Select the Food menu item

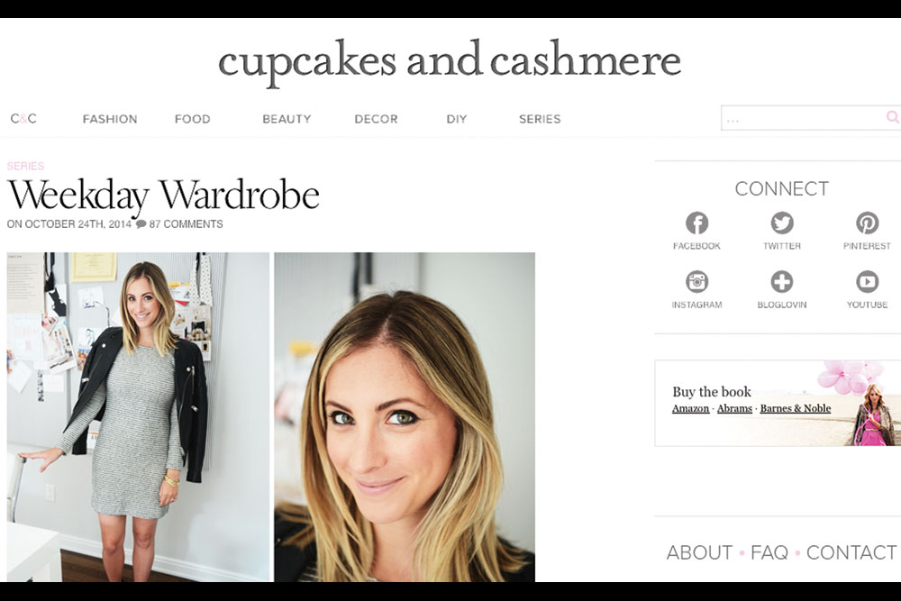coord(193,119)
